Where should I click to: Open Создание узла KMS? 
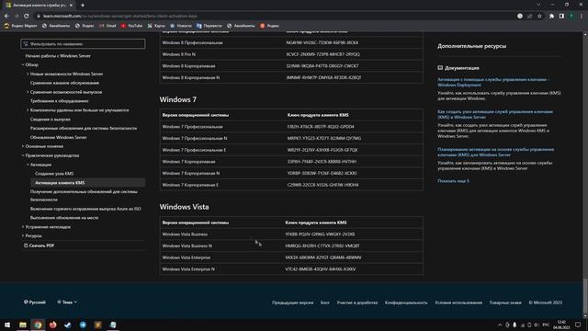[54, 174]
